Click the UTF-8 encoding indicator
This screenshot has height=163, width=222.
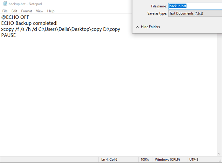pos(194,160)
